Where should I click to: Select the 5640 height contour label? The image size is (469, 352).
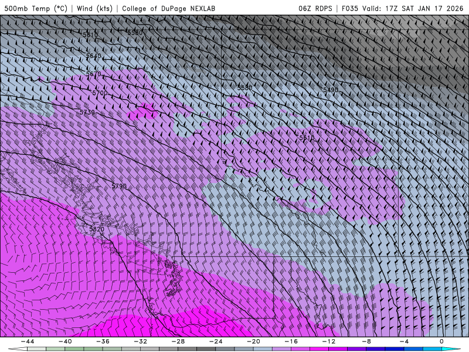pyautogui.click(x=94, y=56)
